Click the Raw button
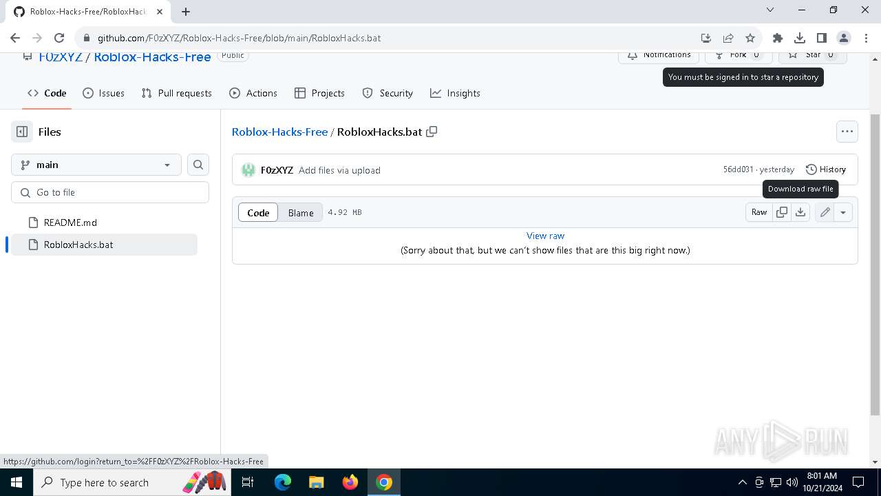881x496 pixels. pos(759,212)
